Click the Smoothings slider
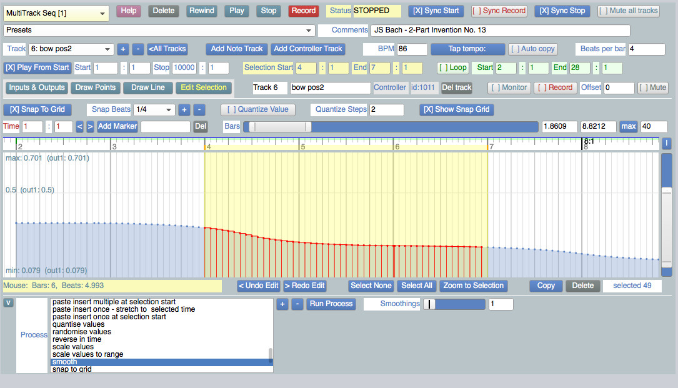678x388 pixels. pos(454,304)
